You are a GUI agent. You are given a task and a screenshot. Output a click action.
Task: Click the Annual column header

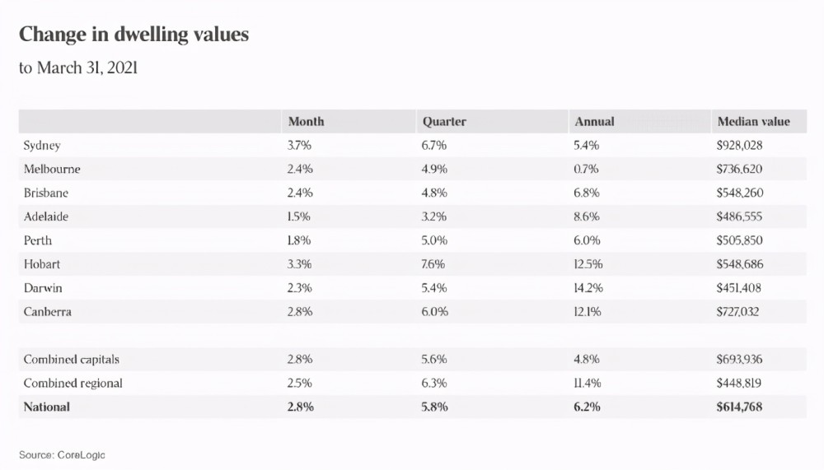point(594,121)
